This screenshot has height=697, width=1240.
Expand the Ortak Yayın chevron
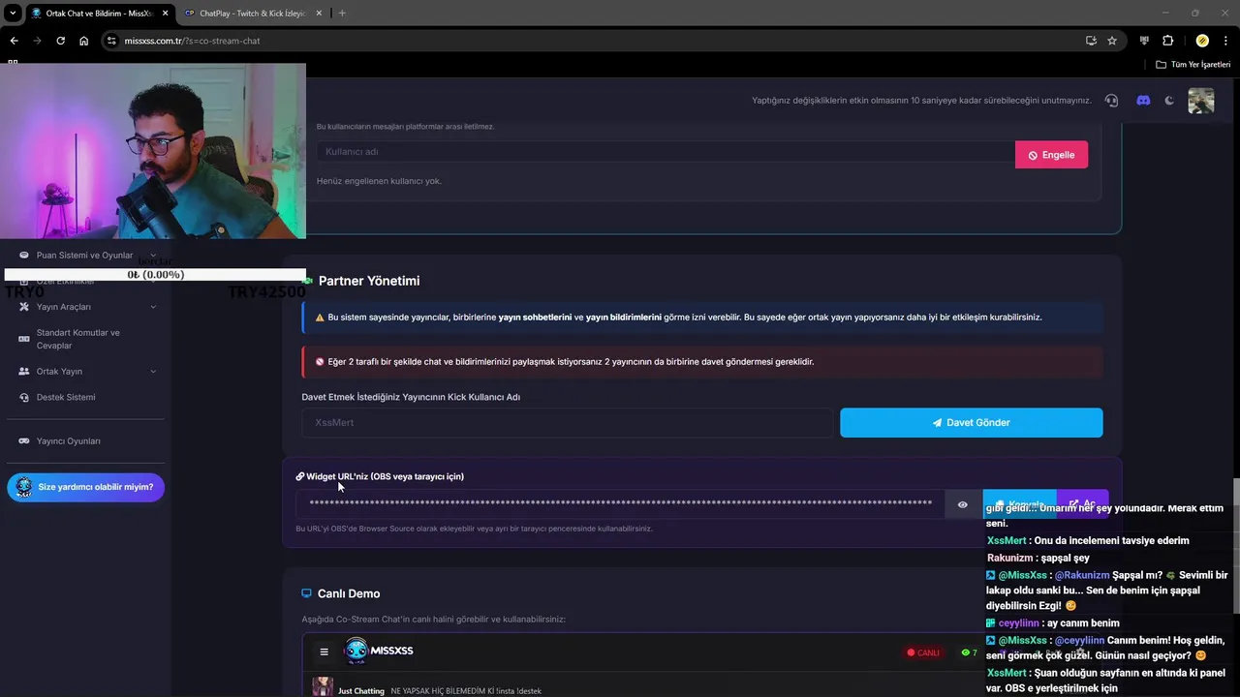pyautogui.click(x=153, y=371)
